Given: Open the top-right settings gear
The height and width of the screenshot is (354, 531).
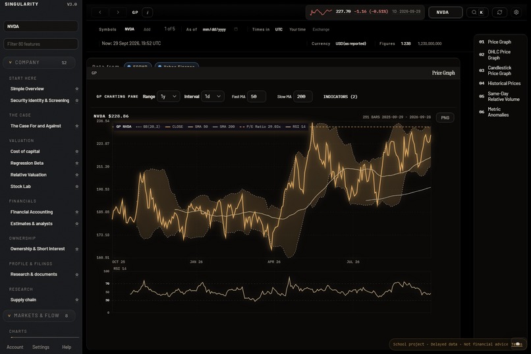Looking at the screenshot, I should click(516, 12).
